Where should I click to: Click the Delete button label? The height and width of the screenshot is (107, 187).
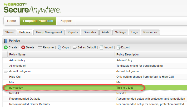[x=30, y=47]
